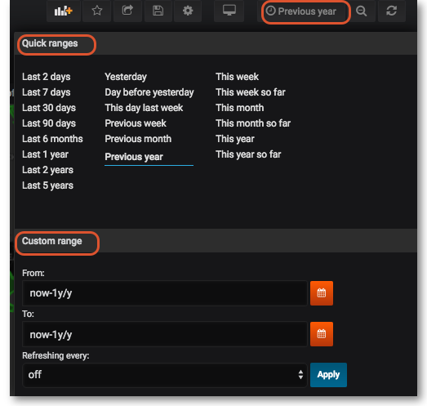Save dashboard using floppy disk icon
The height and width of the screenshot is (406, 427).
158,11
